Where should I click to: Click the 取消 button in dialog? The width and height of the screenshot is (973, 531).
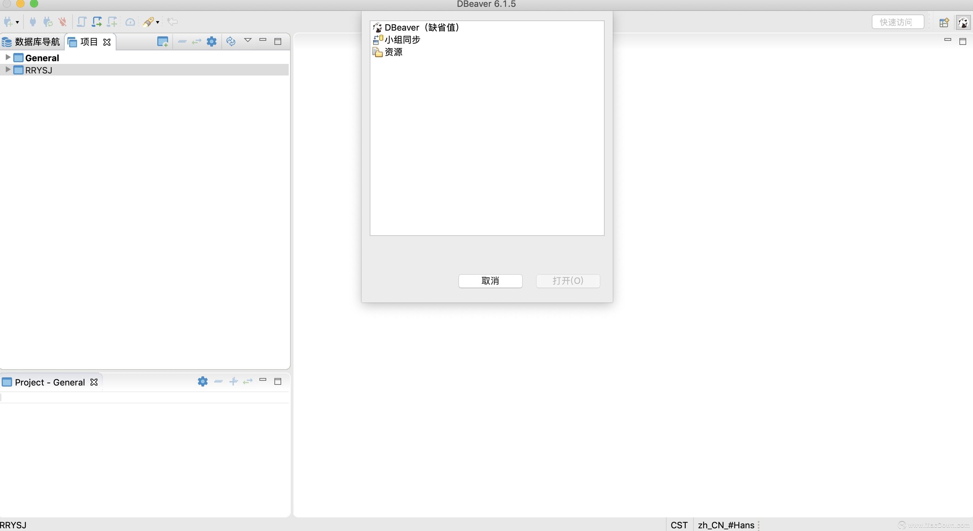(490, 281)
